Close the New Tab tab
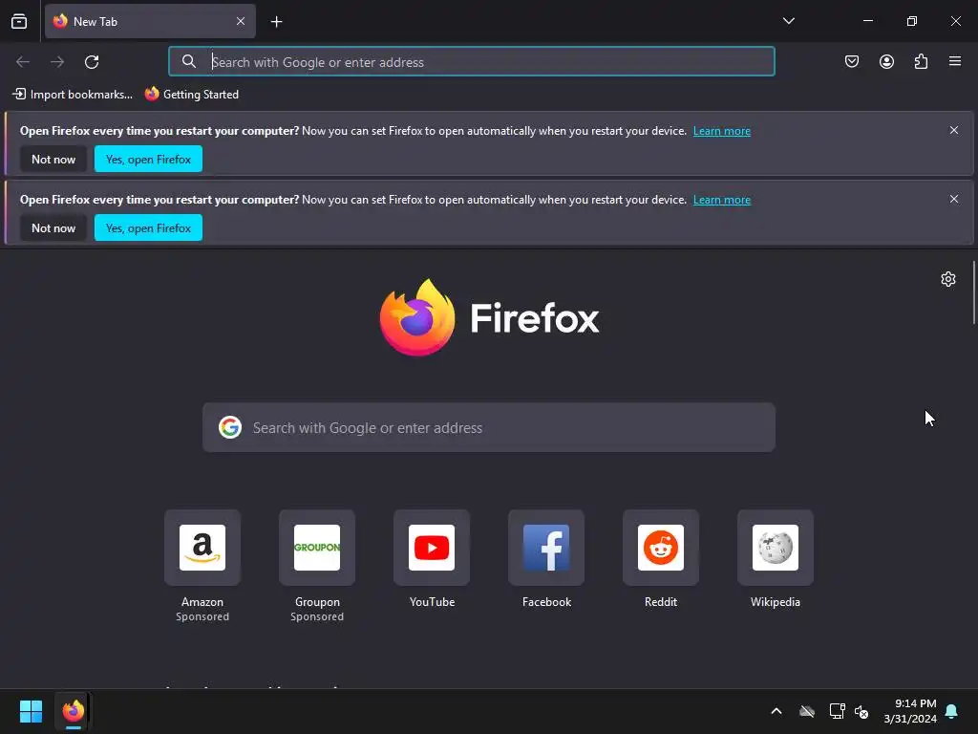 [x=240, y=21]
